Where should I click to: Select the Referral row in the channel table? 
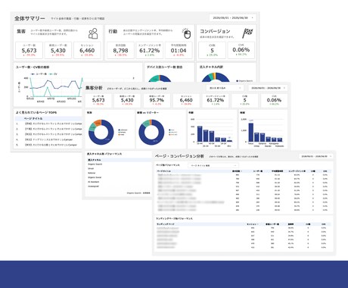point(119,173)
